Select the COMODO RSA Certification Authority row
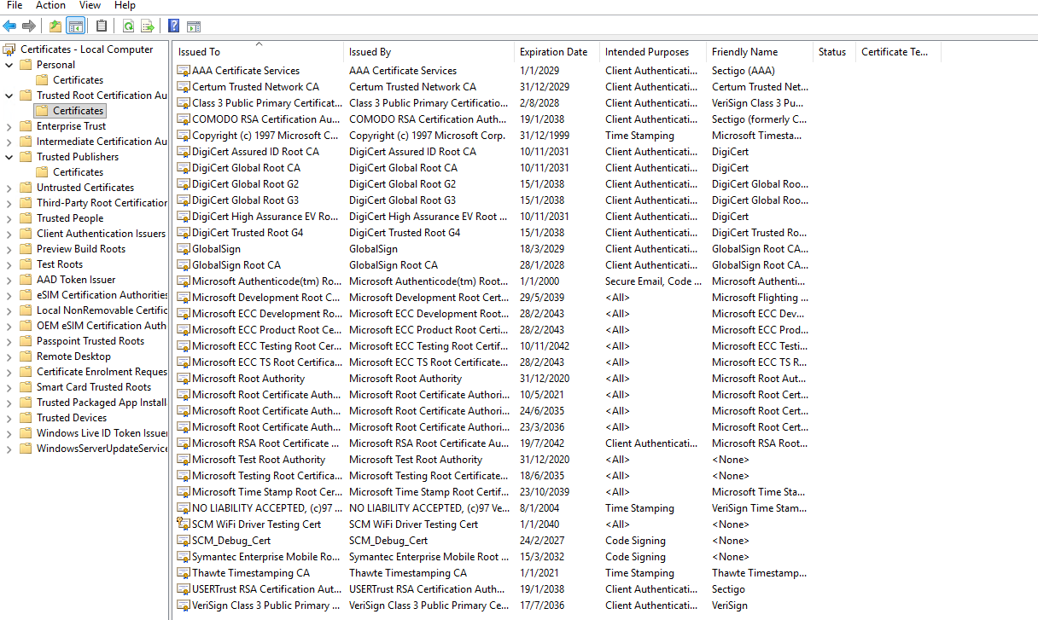This screenshot has width=1038, height=620. tap(493, 119)
